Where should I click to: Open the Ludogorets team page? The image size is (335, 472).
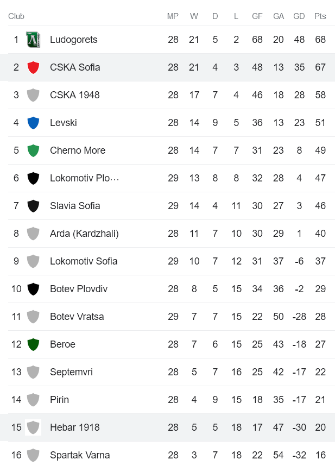[75, 39]
